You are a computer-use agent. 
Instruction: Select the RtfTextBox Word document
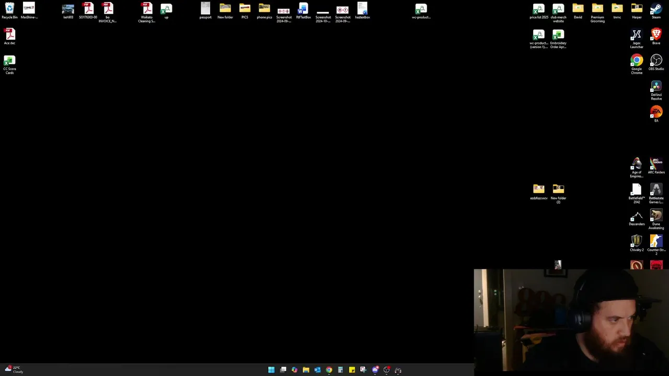304,11
